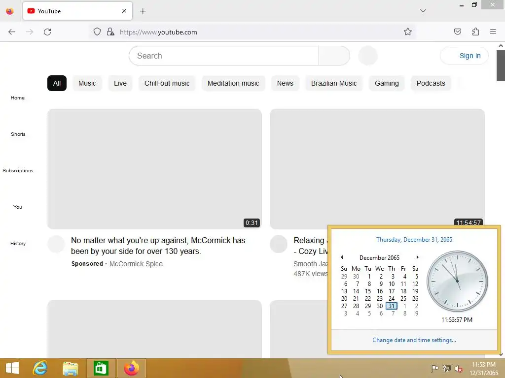View site security via padlock icon
Image resolution: width=505 pixels, height=378 pixels.
110,31
